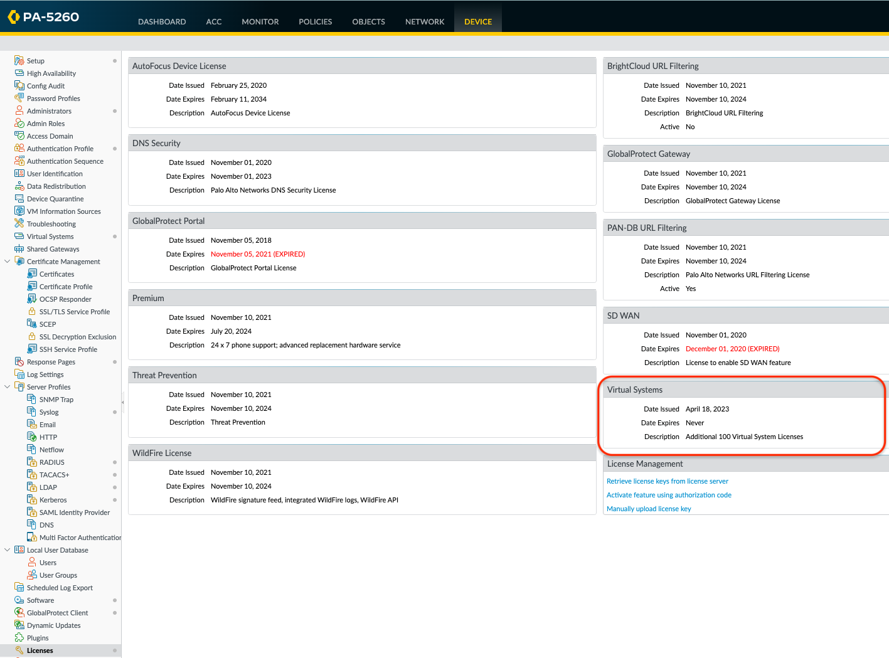
Task: Switch to the ACC tab
Action: pyautogui.click(x=214, y=21)
